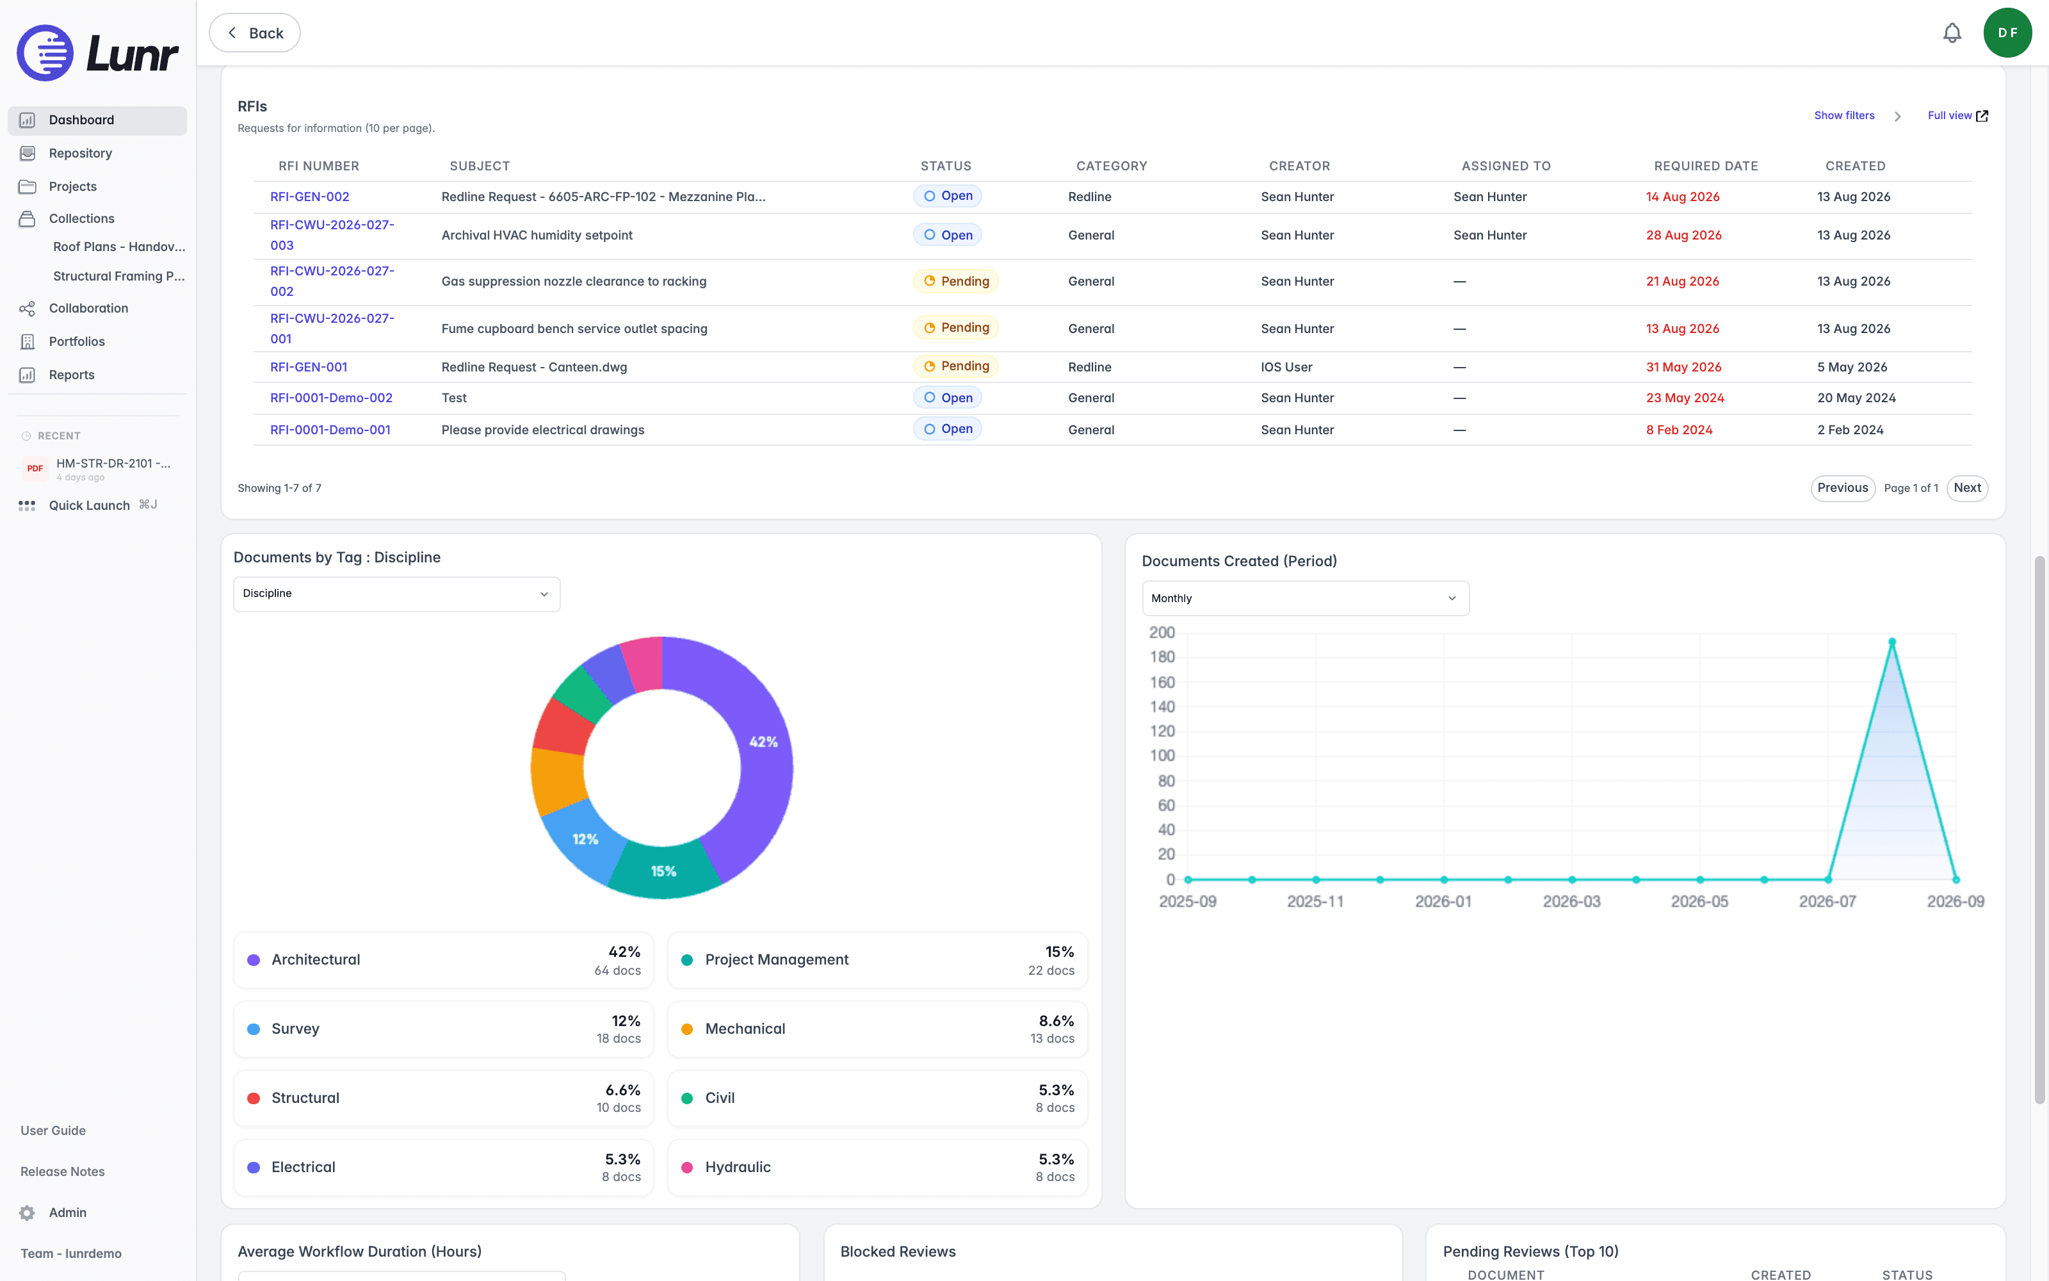Open RFI-GEN-002 link
Image resolution: width=2049 pixels, height=1281 pixels.
coord(310,197)
